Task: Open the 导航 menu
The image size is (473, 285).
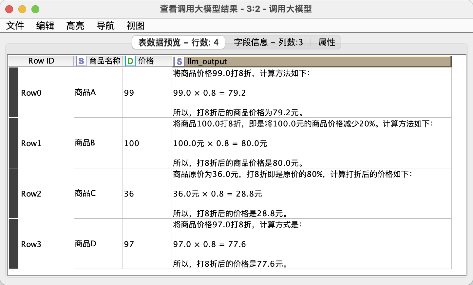Action: (105, 26)
